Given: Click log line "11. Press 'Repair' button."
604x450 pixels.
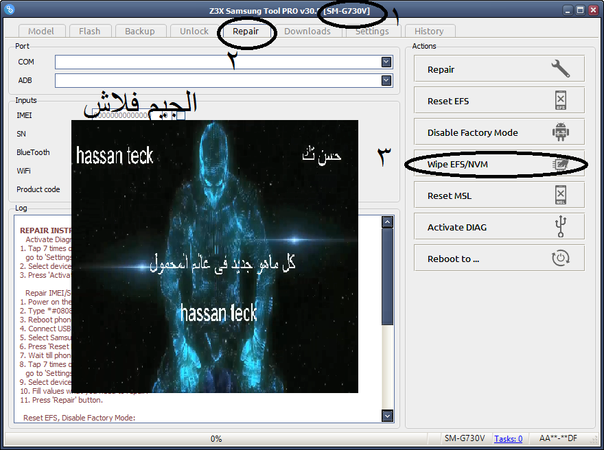Looking at the screenshot, I should coord(61,400).
